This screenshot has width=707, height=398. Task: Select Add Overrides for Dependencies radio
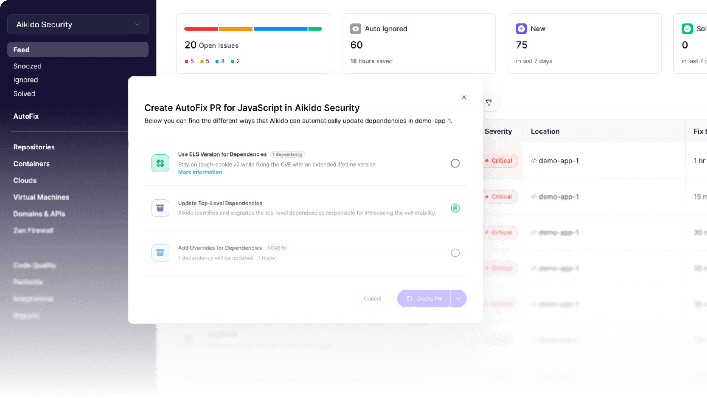click(455, 253)
